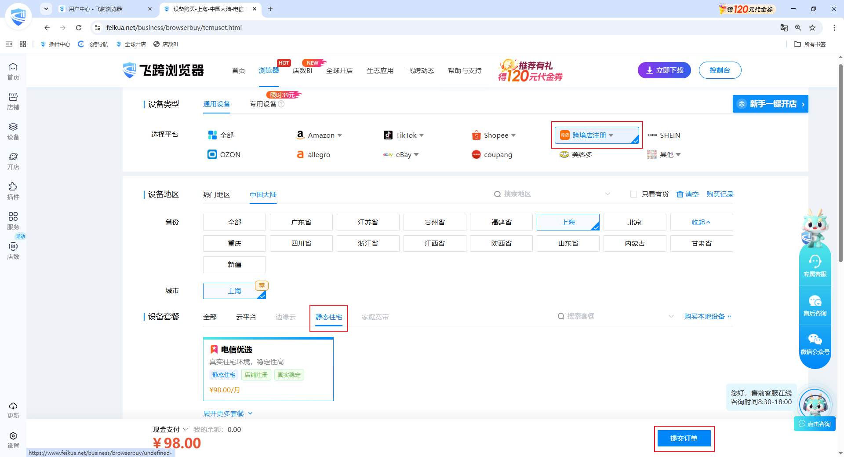Open the 店数 BI sidebar icon
Viewport: 844px width, 457px height.
tap(13, 251)
